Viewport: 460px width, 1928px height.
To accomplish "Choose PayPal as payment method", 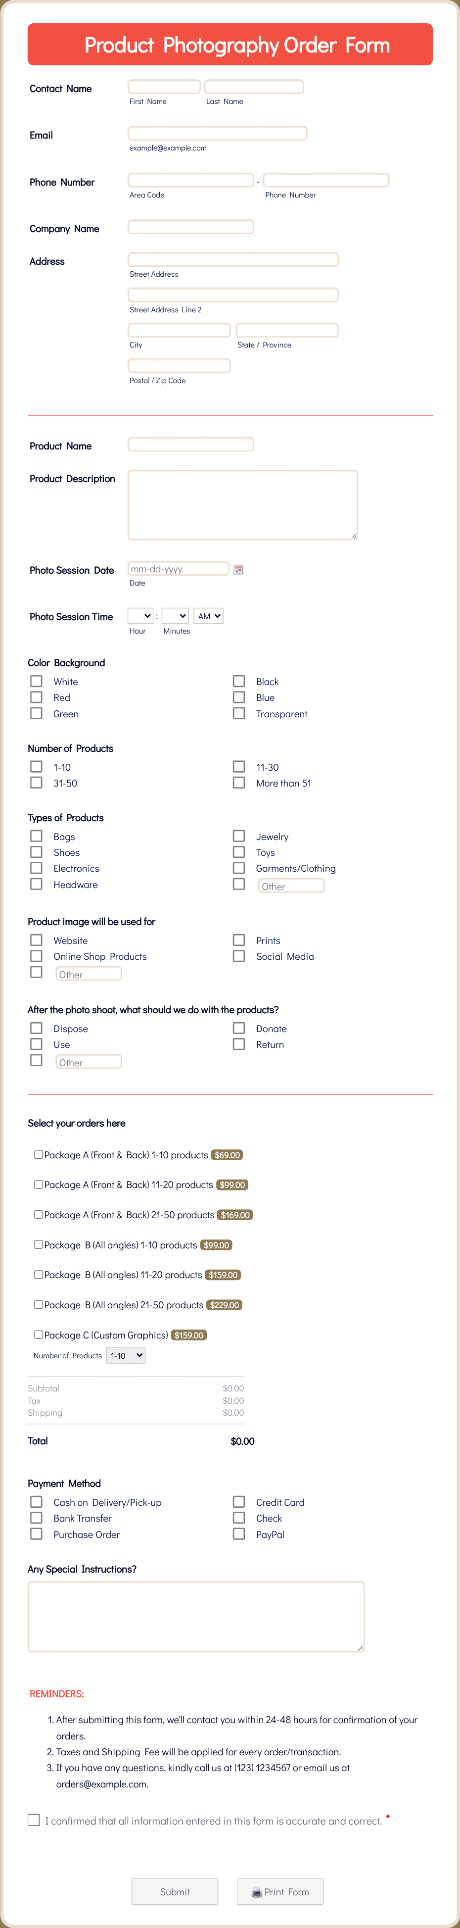I will [238, 1534].
